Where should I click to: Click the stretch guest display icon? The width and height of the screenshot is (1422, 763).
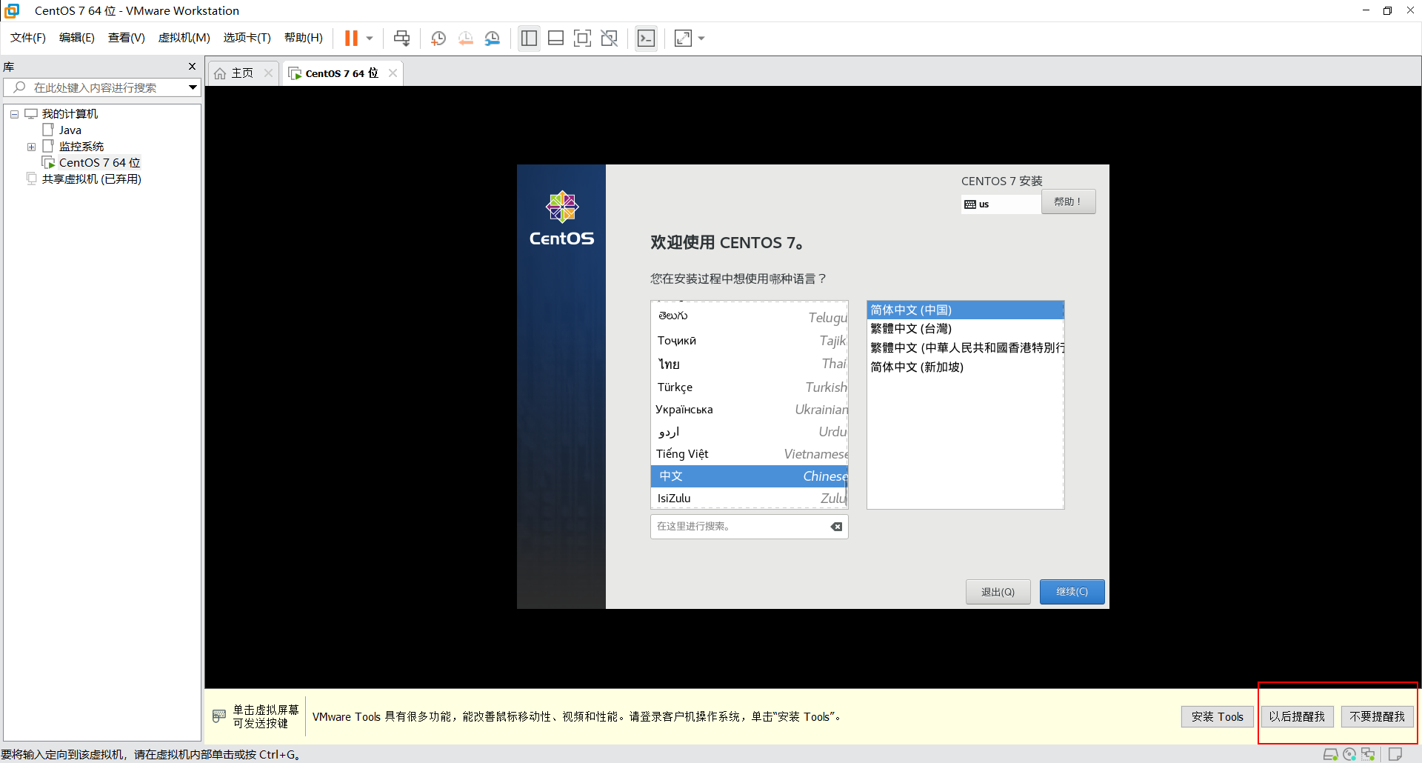click(683, 38)
